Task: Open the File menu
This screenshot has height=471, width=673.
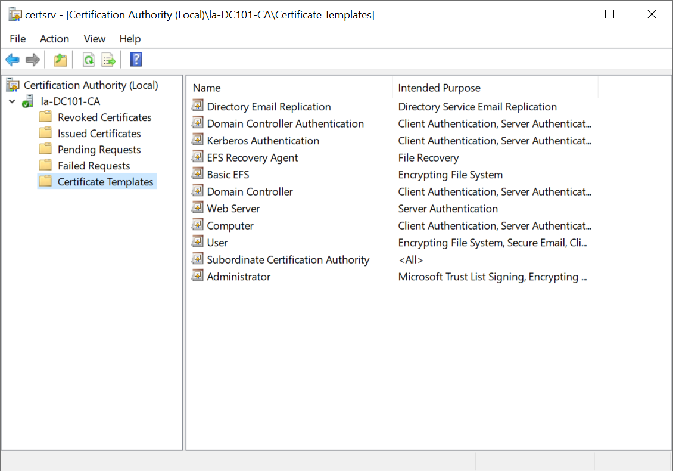Action: tap(18, 39)
